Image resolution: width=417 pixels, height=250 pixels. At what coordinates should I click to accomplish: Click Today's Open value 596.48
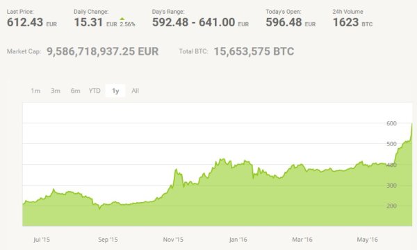[x=284, y=22]
